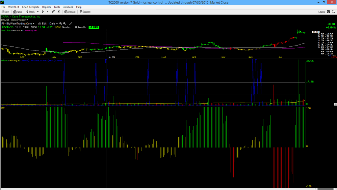Image resolution: width=337 pixels, height=190 pixels.
Task: Open the File menu
Action: tap(3, 7)
